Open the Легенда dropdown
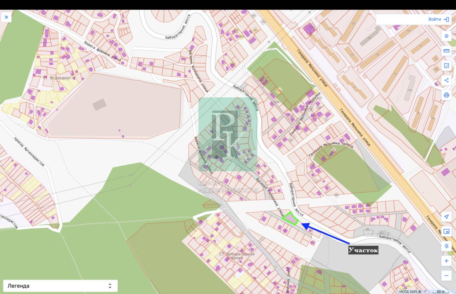 click(60, 286)
